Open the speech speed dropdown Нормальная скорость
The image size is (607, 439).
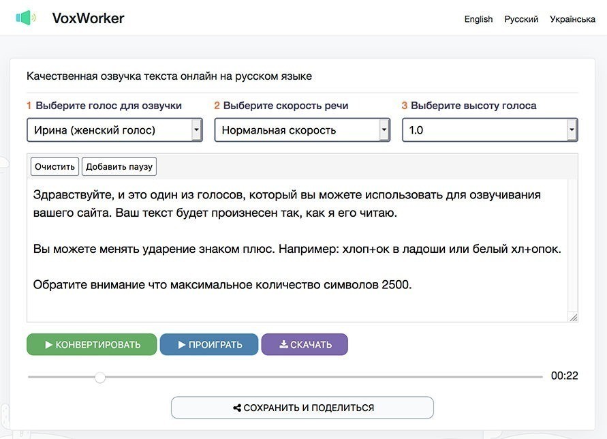click(x=302, y=130)
